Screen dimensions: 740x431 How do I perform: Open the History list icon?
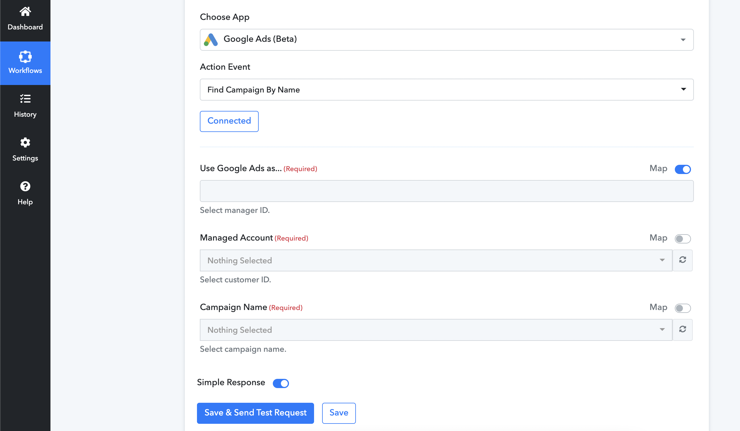25,99
